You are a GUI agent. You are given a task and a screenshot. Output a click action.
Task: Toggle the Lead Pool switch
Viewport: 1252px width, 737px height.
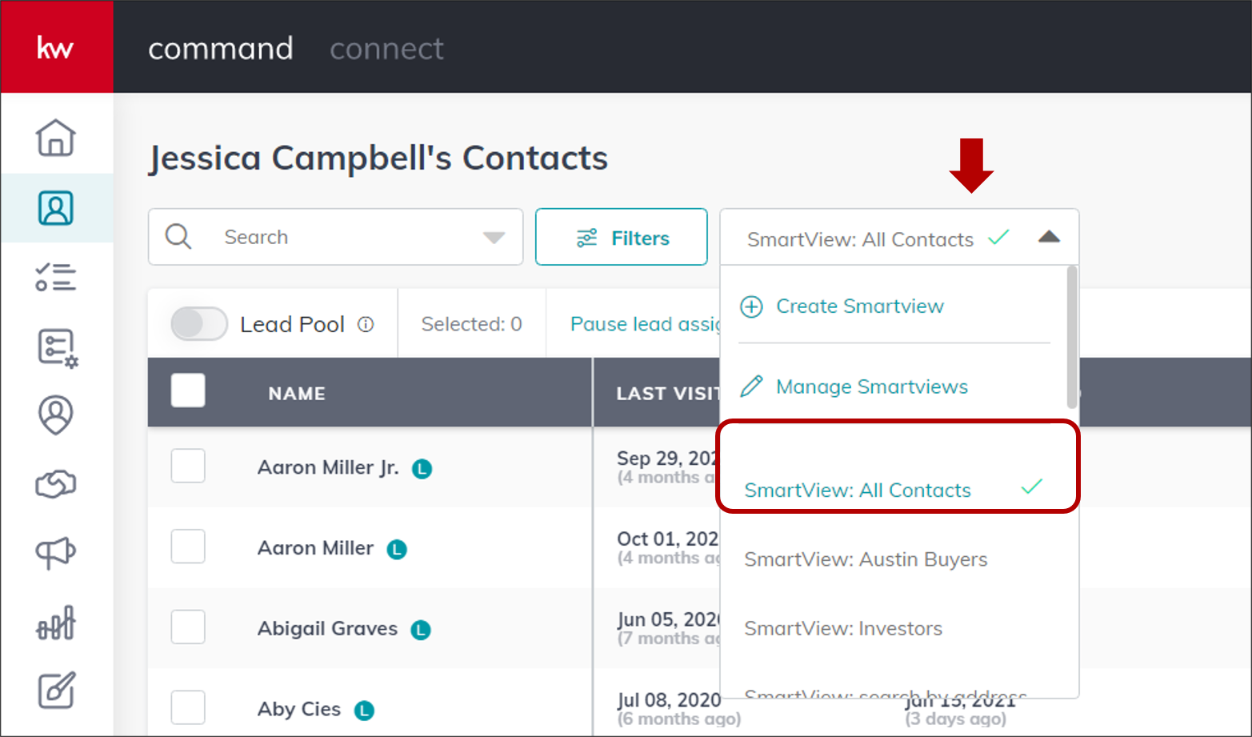(x=199, y=324)
